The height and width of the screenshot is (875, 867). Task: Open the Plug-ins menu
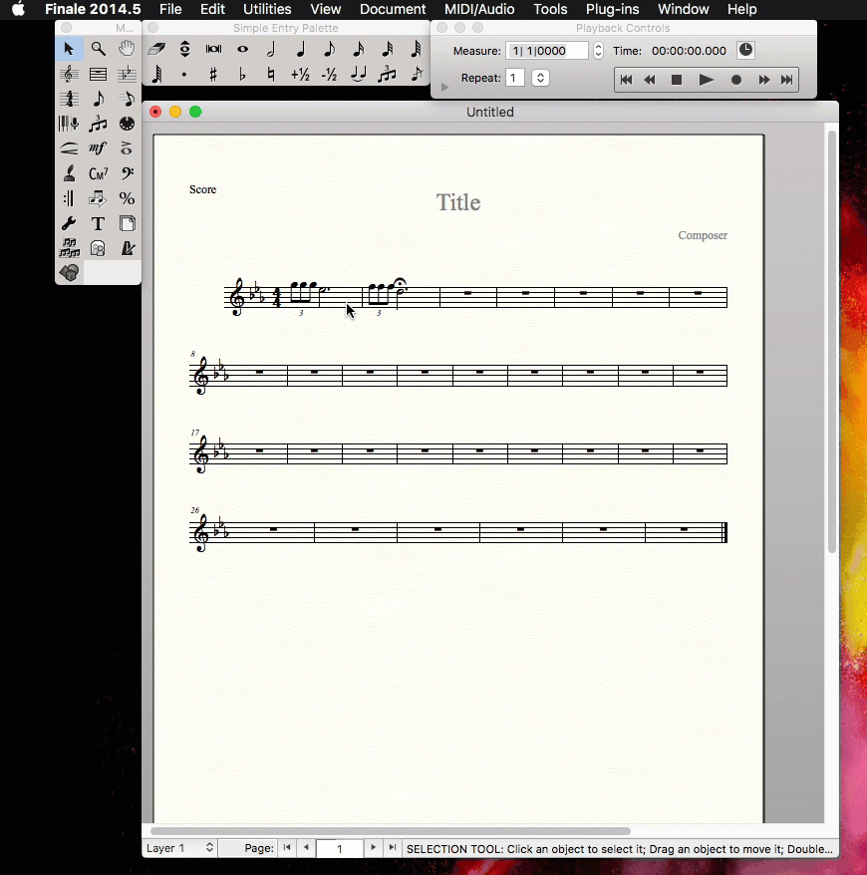coord(612,9)
